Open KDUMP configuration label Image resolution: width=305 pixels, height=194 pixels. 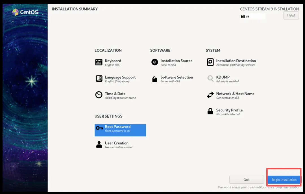pyautogui.click(x=223, y=77)
